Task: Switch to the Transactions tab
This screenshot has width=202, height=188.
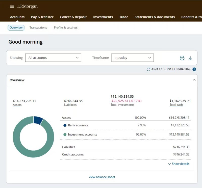Action: 38,28
